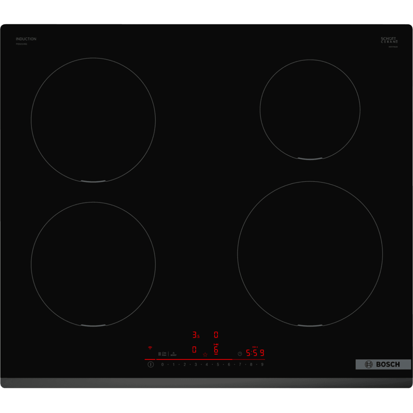Tap the main power on/off switch
This screenshot has width=413, height=413.
click(151, 365)
